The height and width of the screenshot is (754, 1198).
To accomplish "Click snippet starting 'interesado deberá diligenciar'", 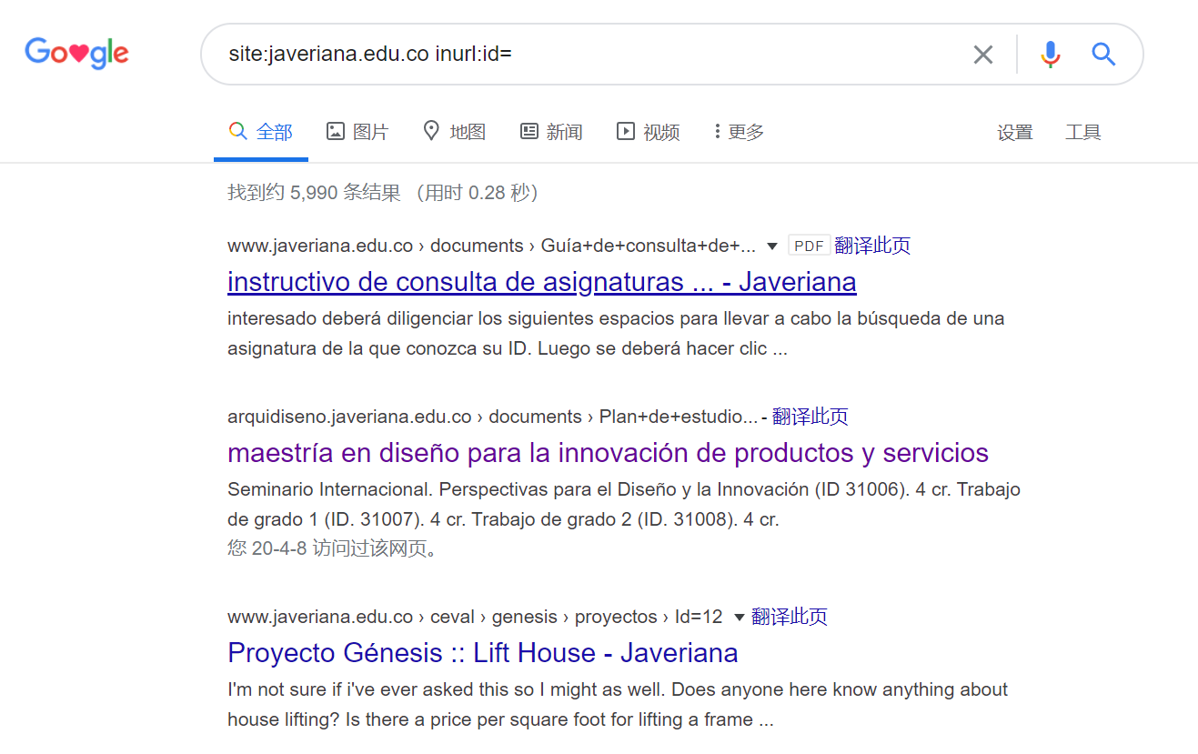I will pyautogui.click(x=616, y=334).
